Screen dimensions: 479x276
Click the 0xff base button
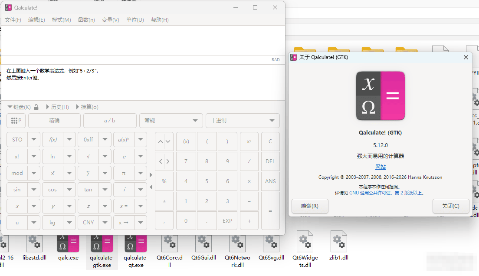(88, 140)
